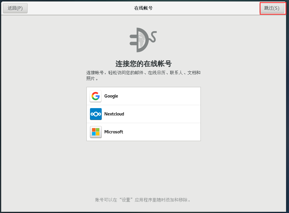Click the Nextcloud text label

coord(114,114)
